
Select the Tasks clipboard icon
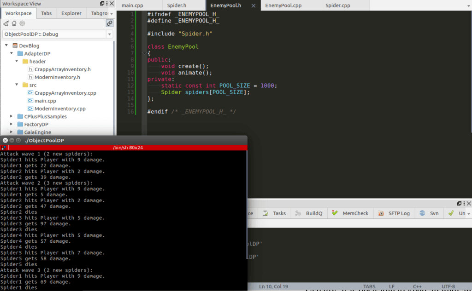[x=265, y=213]
